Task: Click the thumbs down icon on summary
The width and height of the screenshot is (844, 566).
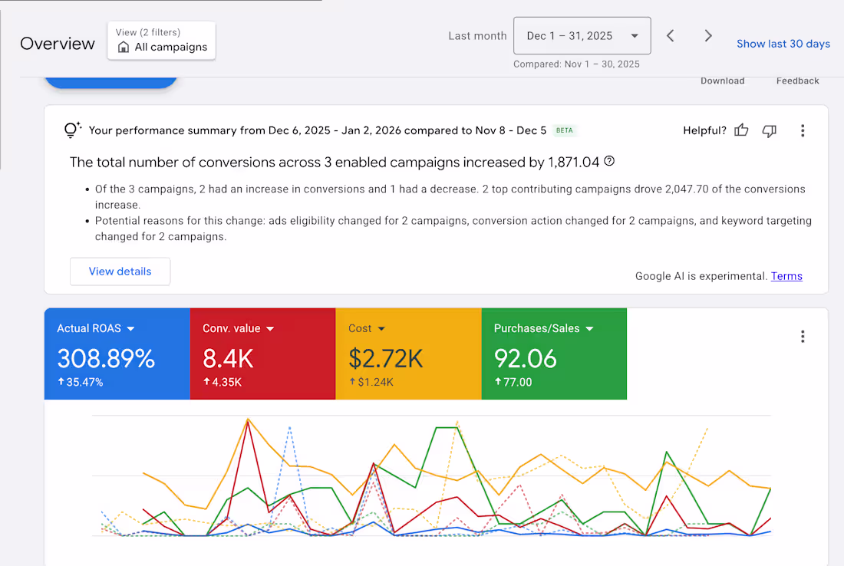Action: [x=769, y=130]
